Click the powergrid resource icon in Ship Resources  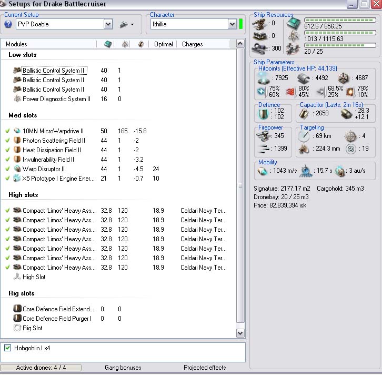(x=293, y=36)
